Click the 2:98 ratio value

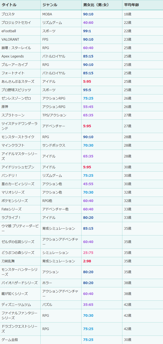[87, 261]
